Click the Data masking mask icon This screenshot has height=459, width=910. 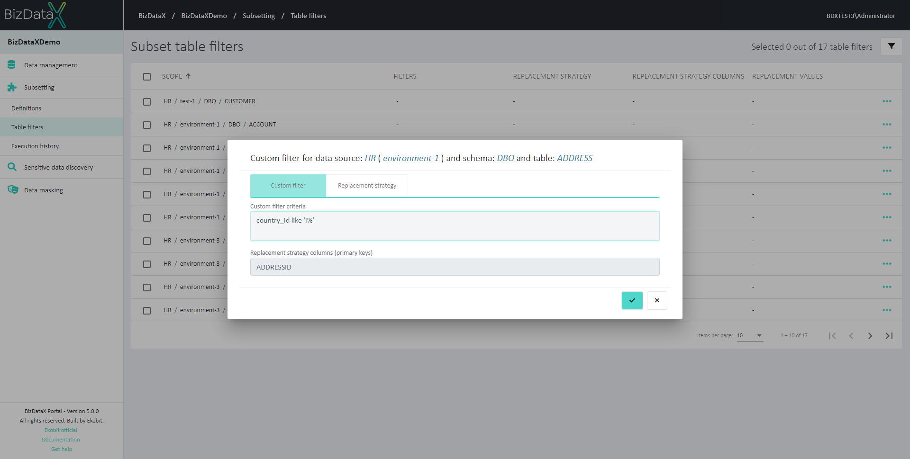click(x=13, y=190)
